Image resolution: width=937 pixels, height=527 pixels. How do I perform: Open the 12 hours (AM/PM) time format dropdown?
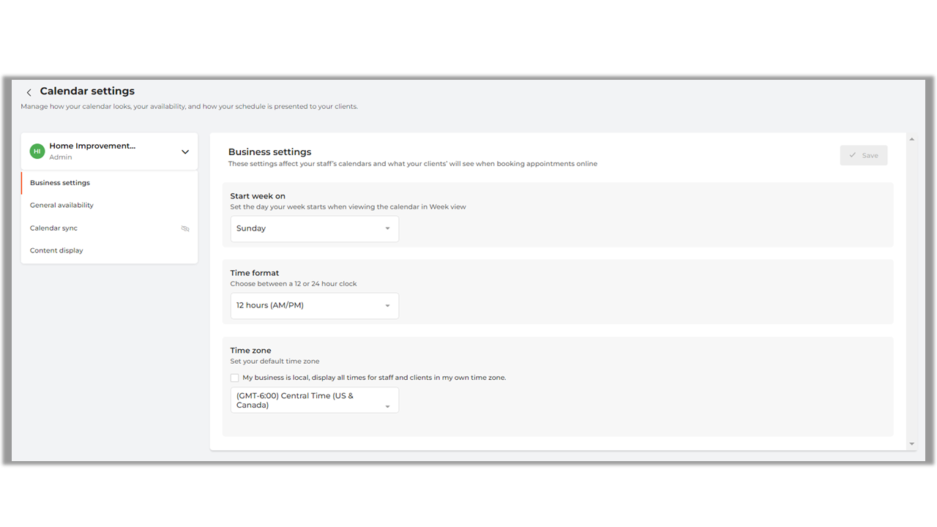coord(315,305)
